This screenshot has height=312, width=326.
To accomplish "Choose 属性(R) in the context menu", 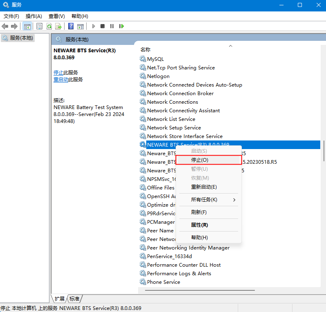I will [x=209, y=225].
